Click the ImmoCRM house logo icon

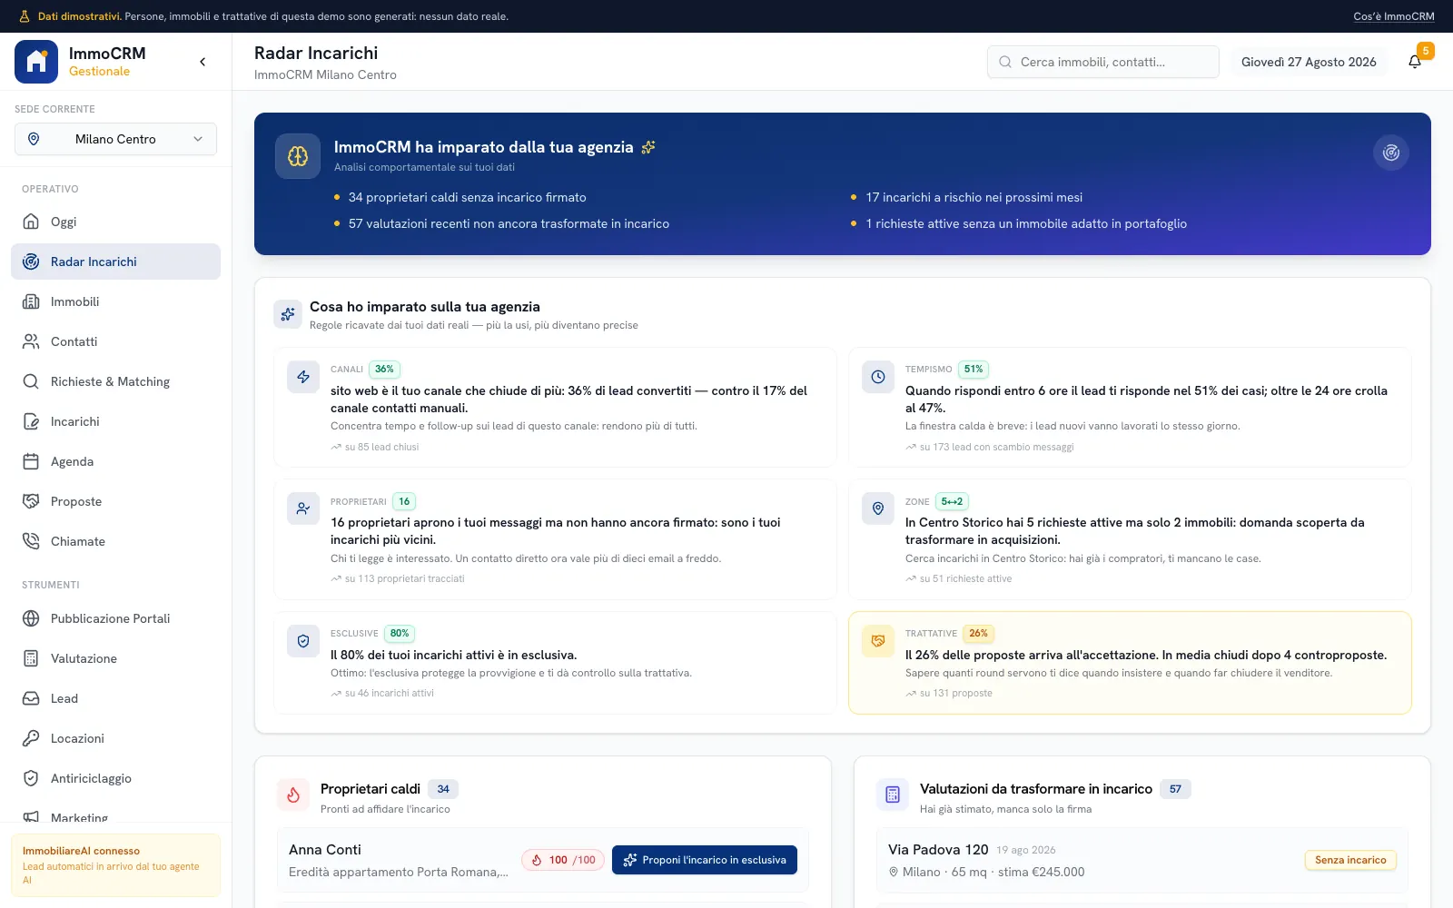pos(36,62)
